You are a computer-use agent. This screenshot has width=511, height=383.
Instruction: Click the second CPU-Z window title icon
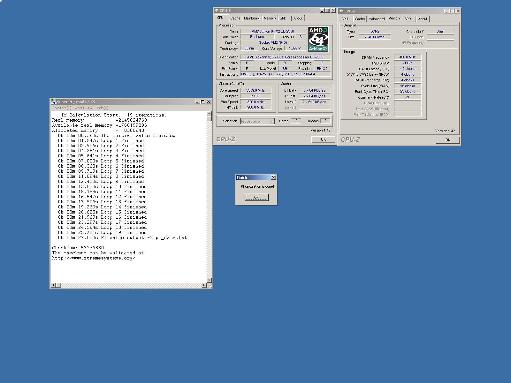(x=341, y=11)
